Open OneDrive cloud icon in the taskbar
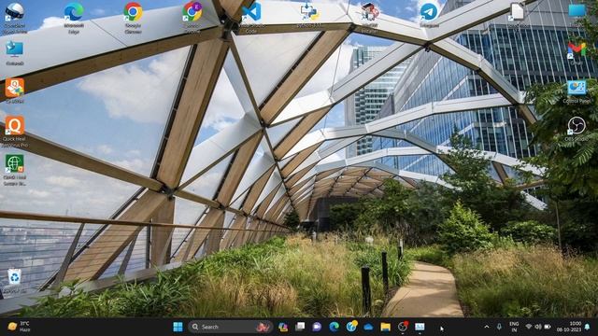The image size is (598, 336). point(368,327)
